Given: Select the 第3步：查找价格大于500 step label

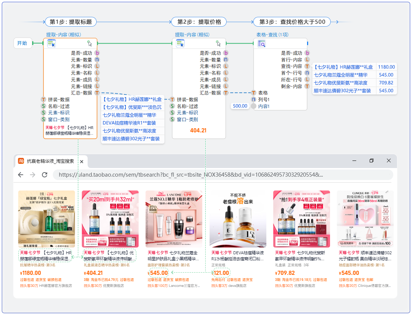Looking at the screenshot, I should tap(292, 22).
